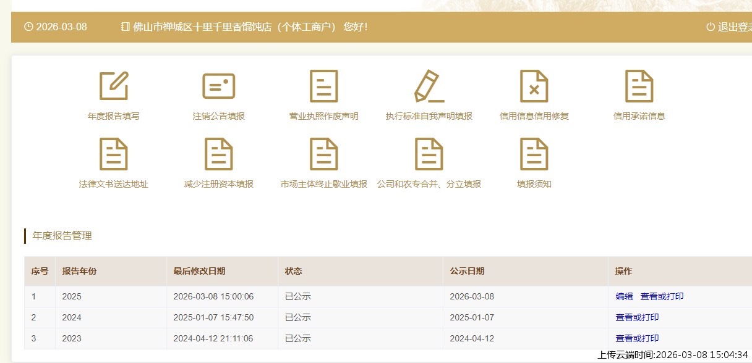Click 编辑 link for the 2025 report
The height and width of the screenshot is (363, 752).
click(x=624, y=296)
